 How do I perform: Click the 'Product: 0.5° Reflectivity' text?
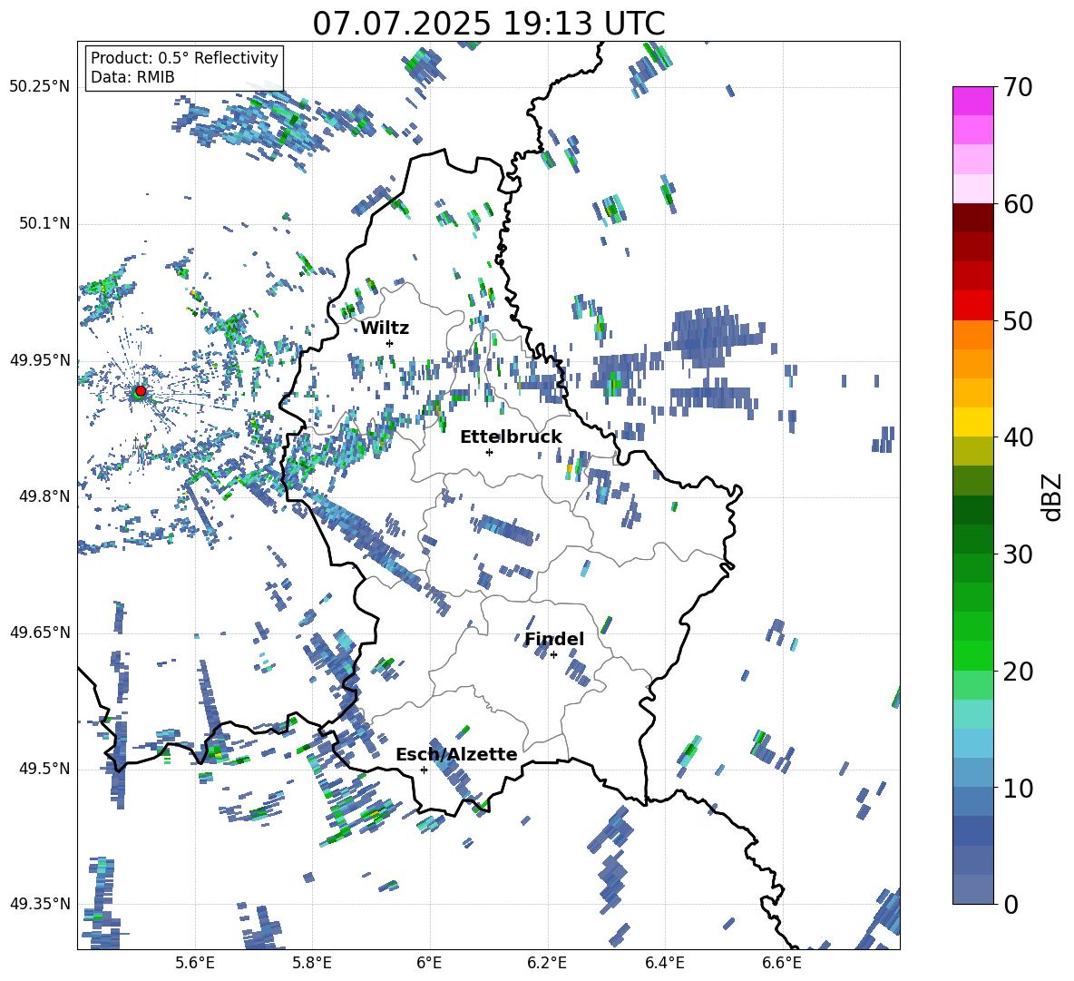[184, 57]
